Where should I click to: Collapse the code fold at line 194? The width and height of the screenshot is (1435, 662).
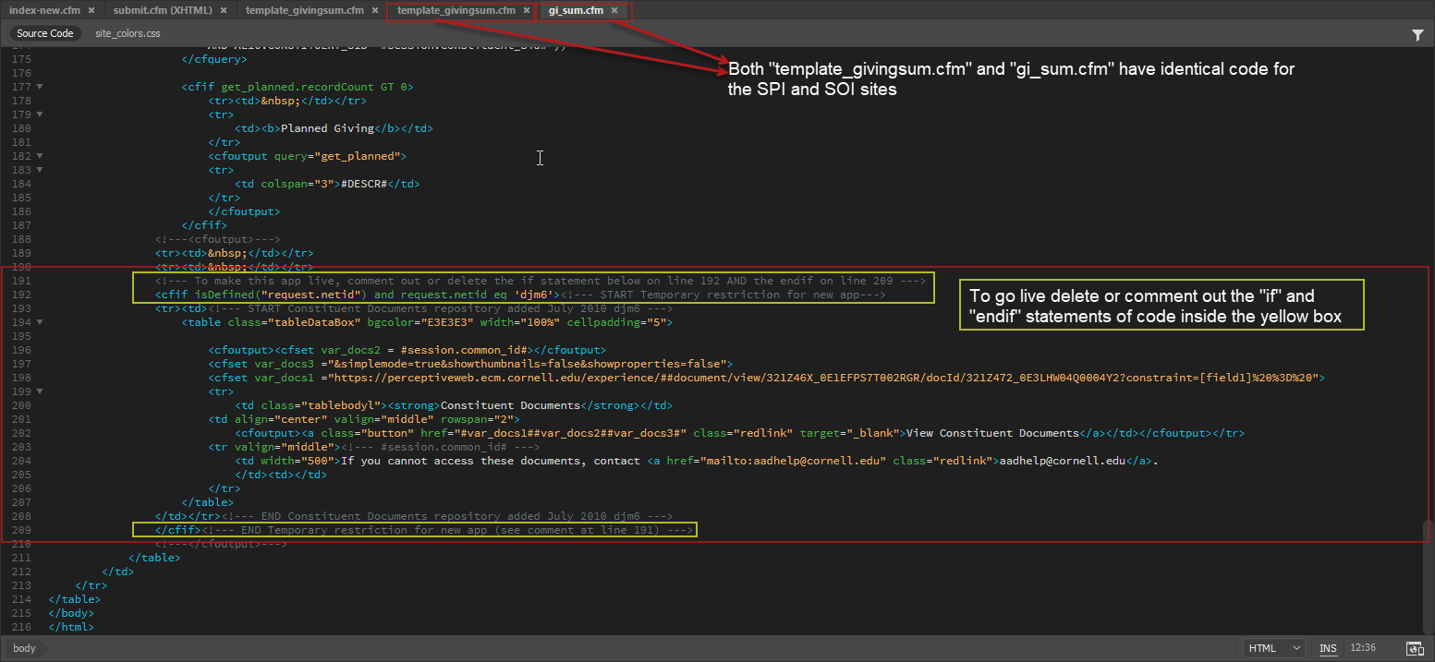(40, 322)
